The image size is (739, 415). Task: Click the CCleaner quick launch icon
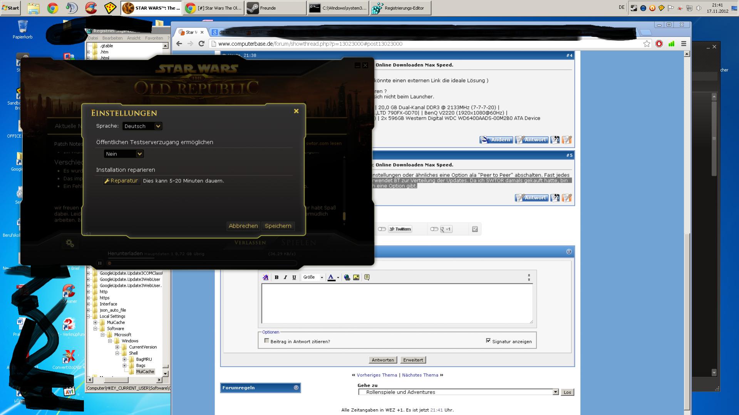coord(91,8)
